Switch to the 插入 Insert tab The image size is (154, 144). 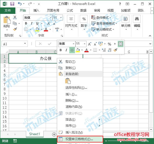[36, 11]
